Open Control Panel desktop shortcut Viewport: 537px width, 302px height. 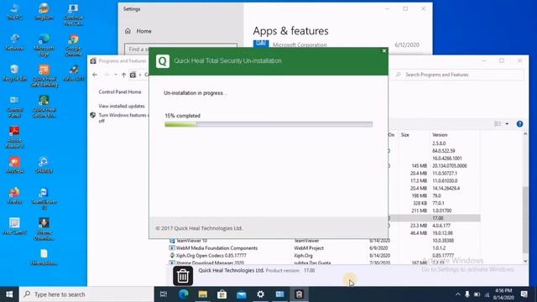point(14,107)
